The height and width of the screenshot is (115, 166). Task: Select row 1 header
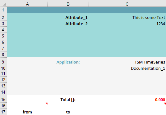(x=3, y=10)
